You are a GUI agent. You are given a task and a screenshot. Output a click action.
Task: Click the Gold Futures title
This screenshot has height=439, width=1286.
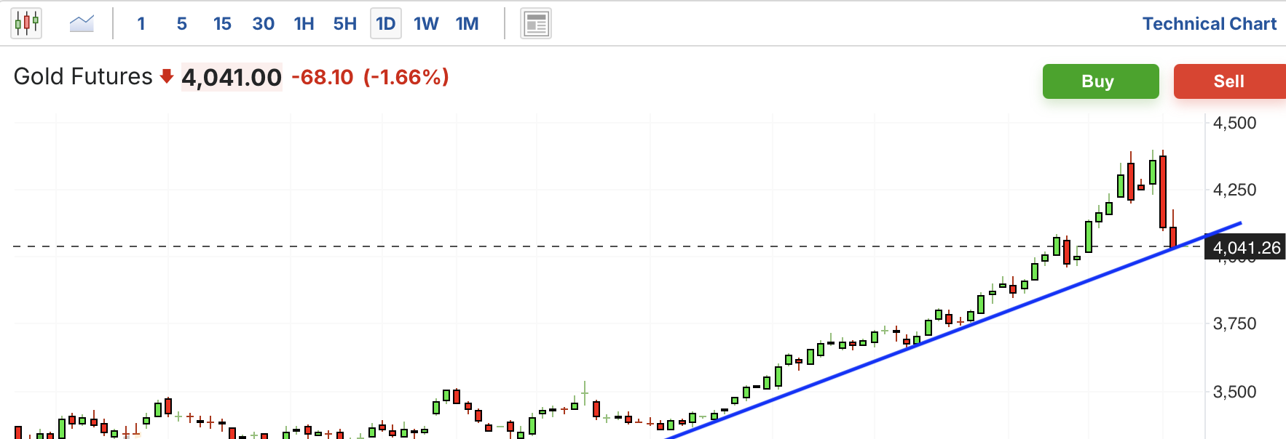(x=83, y=76)
